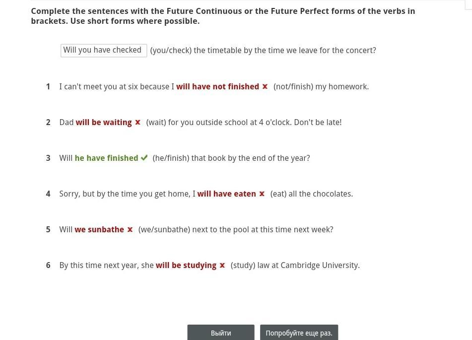Click the red X beside 'will have eaten'
Image resolution: width=472 pixels, height=340 pixels.
pos(262,194)
